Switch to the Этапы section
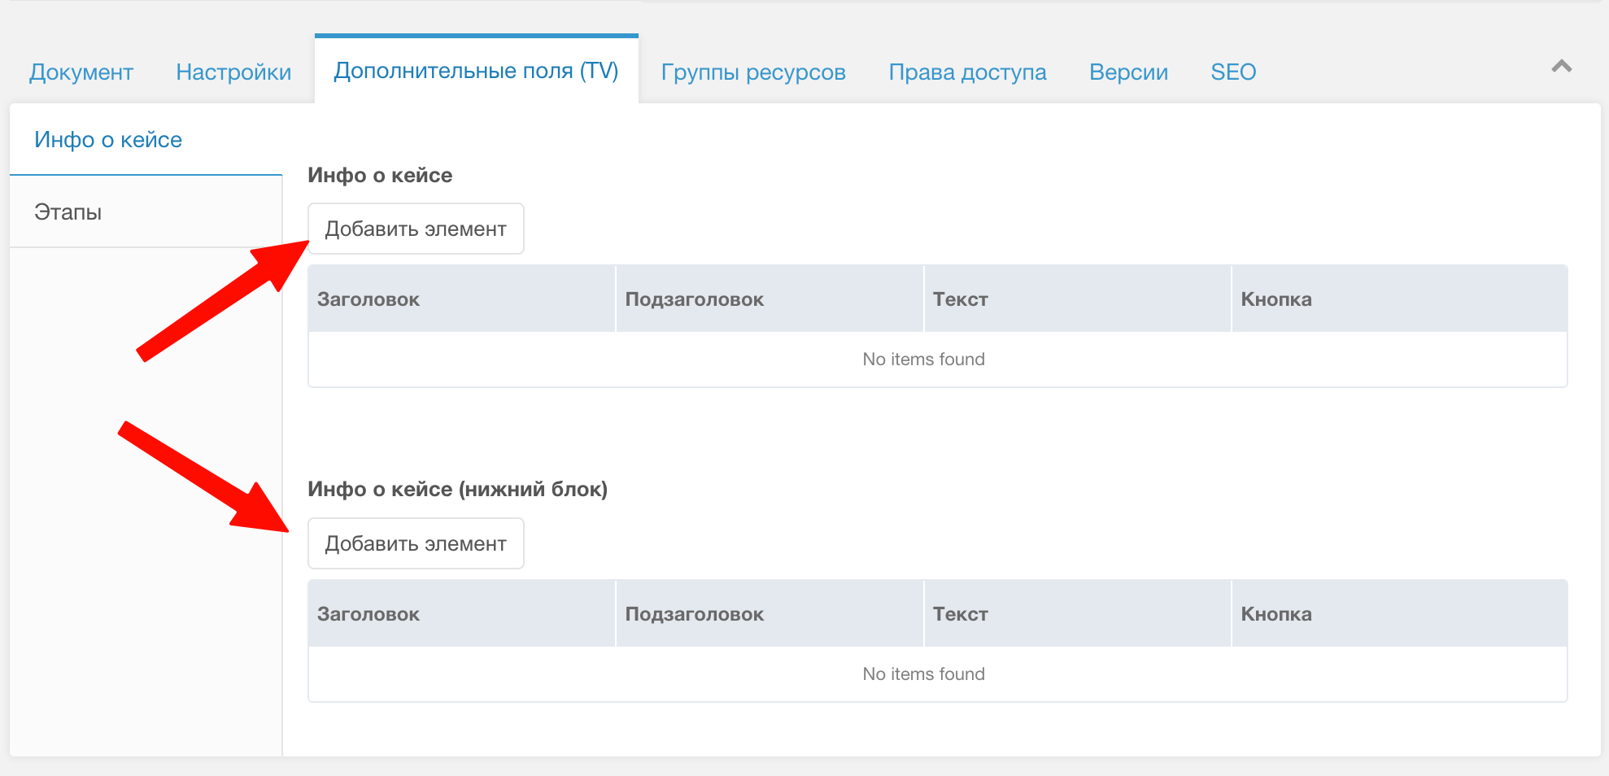The image size is (1609, 776). (68, 211)
